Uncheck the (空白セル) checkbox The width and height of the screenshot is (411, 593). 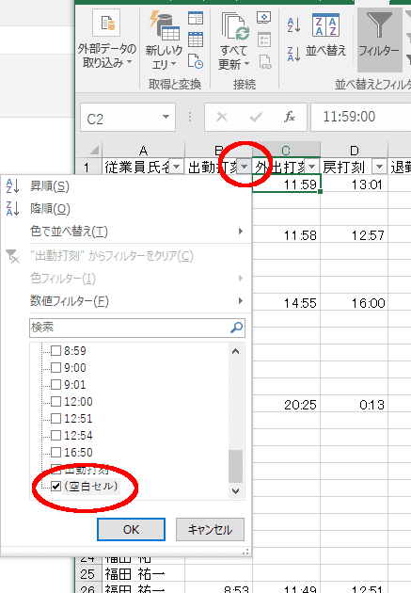coord(55,486)
